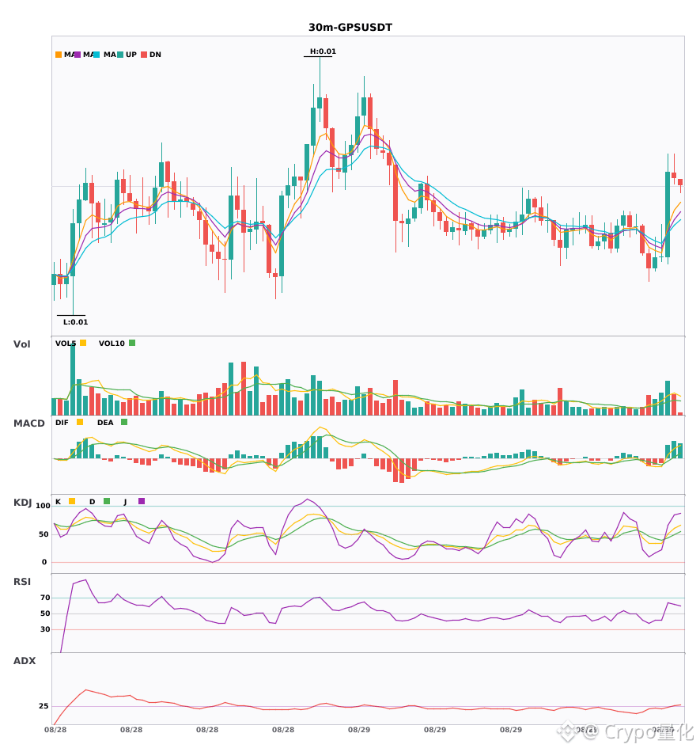This screenshot has width=700, height=752.
Task: Select the MACD panel label
Action: tap(28, 423)
